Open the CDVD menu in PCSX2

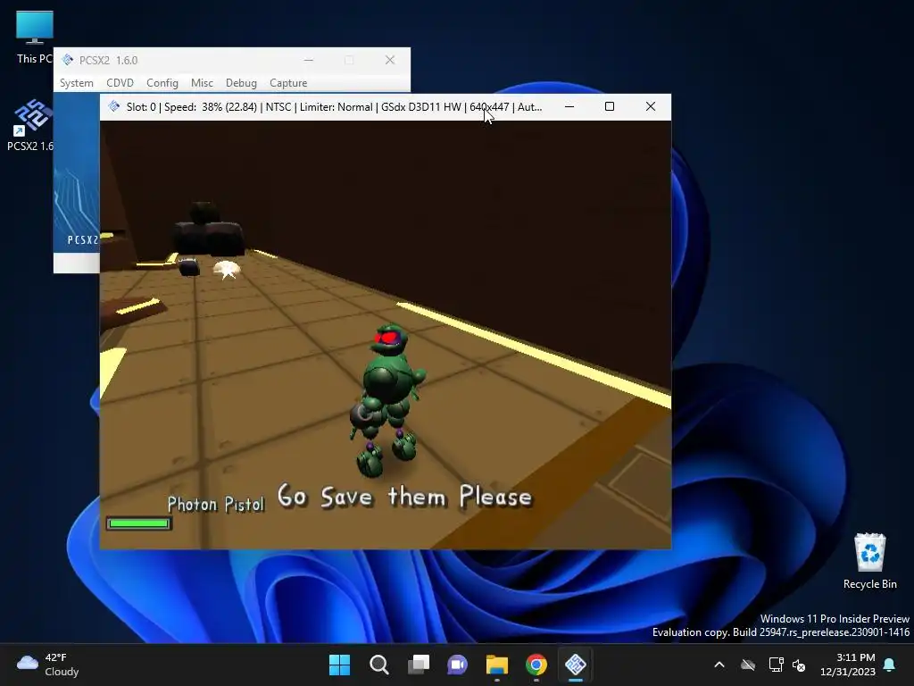pyautogui.click(x=120, y=83)
